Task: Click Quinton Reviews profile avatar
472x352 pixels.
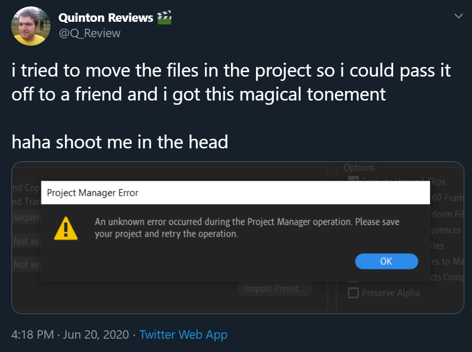Action: coord(31,26)
